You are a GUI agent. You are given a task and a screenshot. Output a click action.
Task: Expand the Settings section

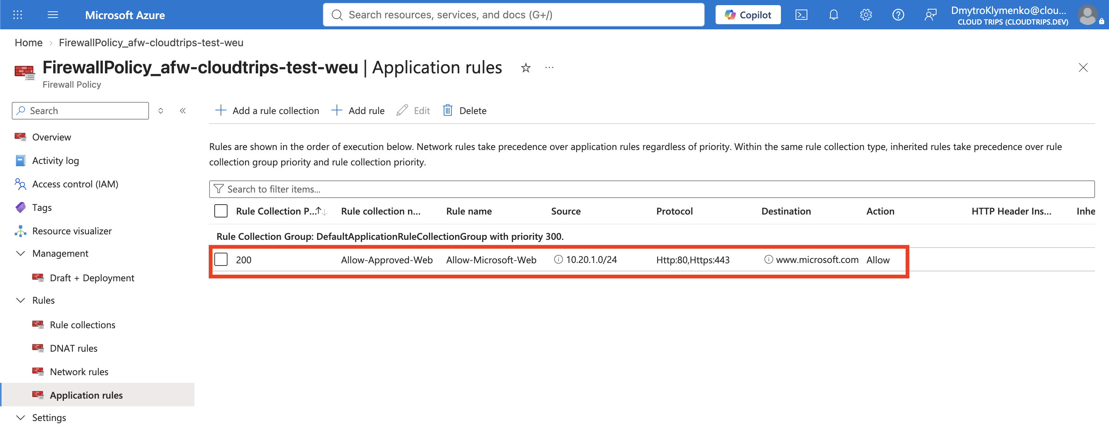point(20,418)
